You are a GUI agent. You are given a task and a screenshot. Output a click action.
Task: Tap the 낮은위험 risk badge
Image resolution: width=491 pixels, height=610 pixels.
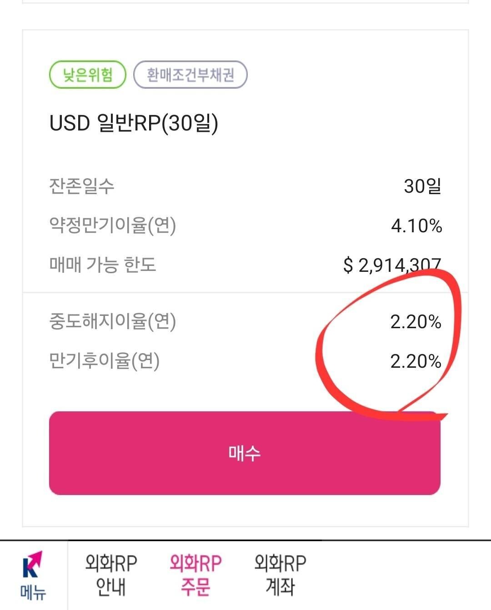point(88,75)
